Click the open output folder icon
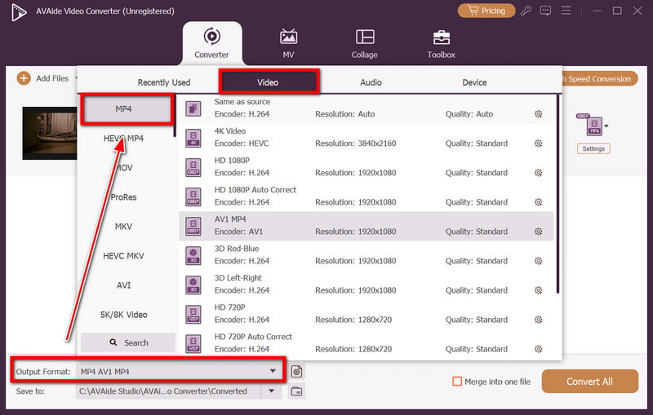The width and height of the screenshot is (653, 415). [x=297, y=391]
